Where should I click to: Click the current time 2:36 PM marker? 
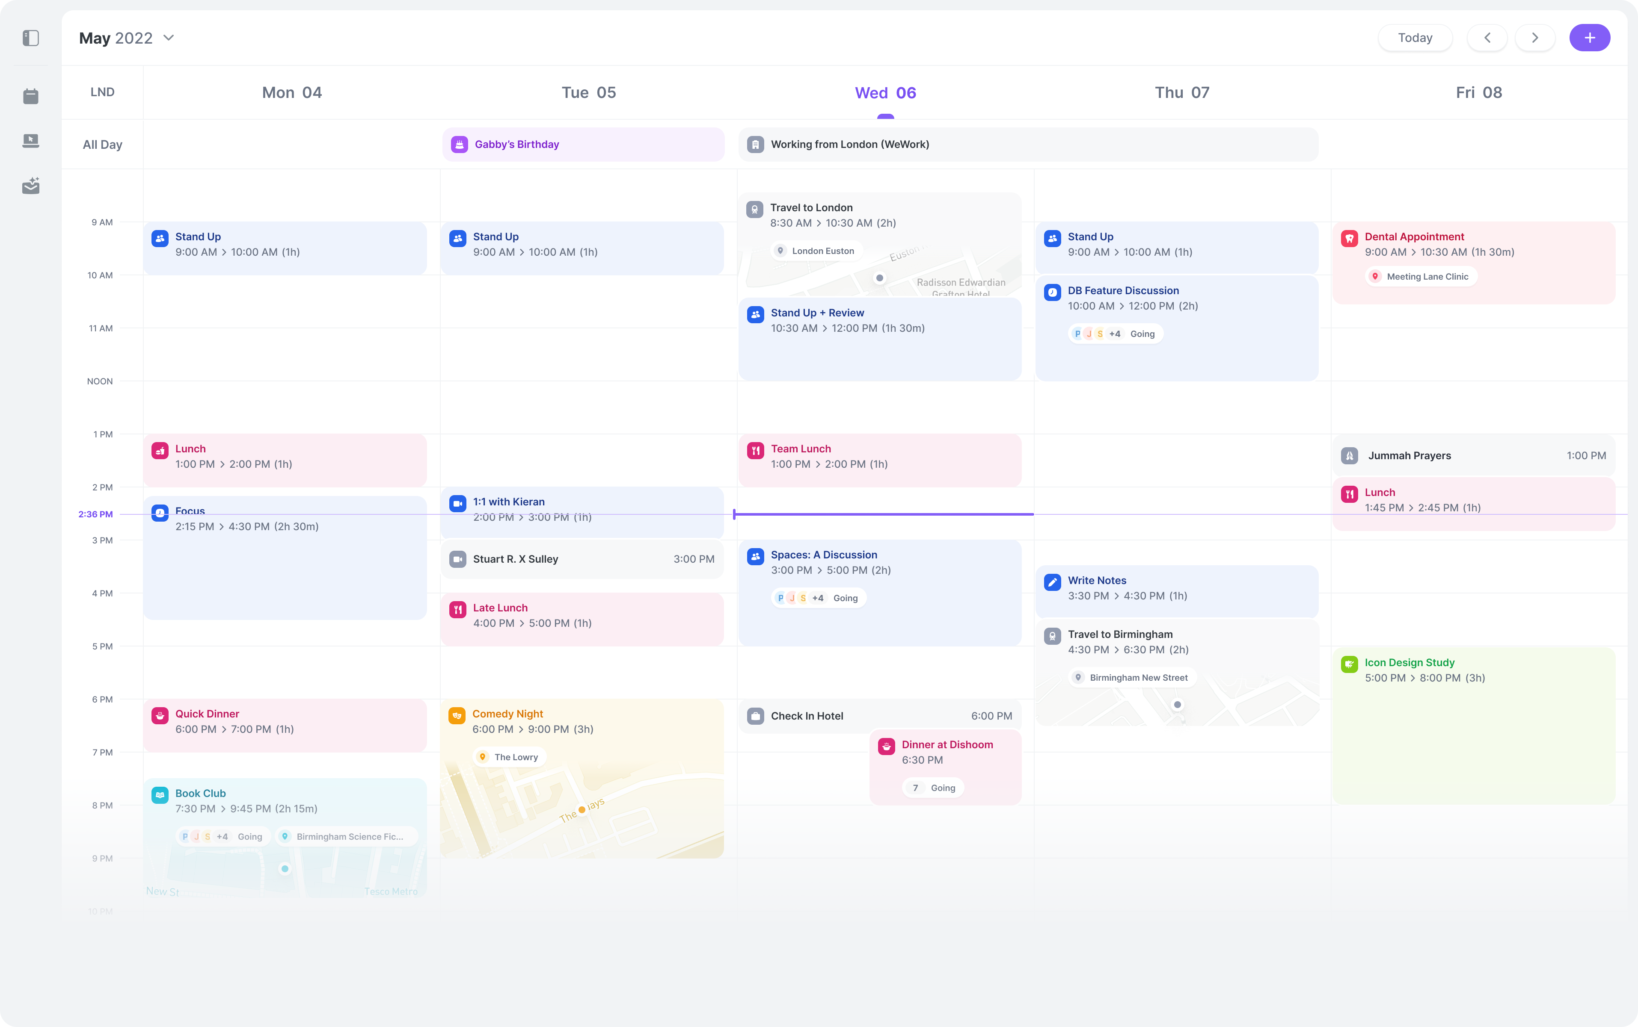point(95,514)
